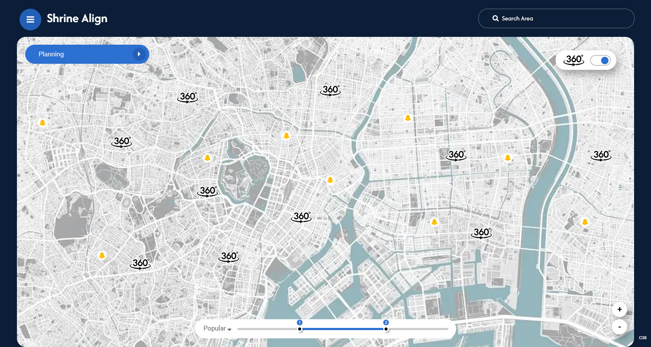
Task: Select the leftmost bell shrine marker
Action: (x=43, y=123)
